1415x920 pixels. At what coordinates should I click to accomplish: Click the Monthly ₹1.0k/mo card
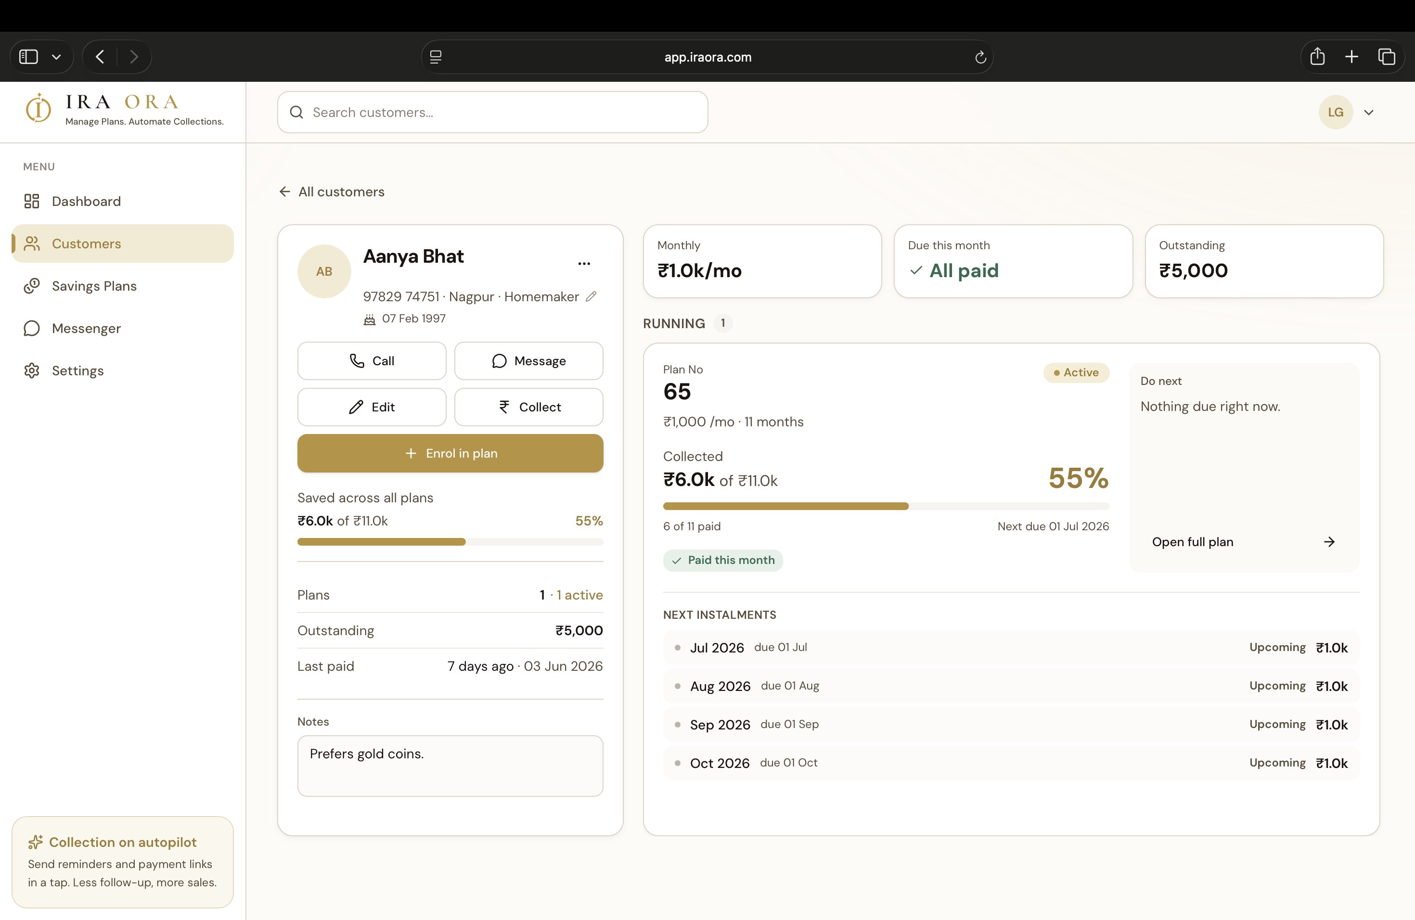point(762,261)
